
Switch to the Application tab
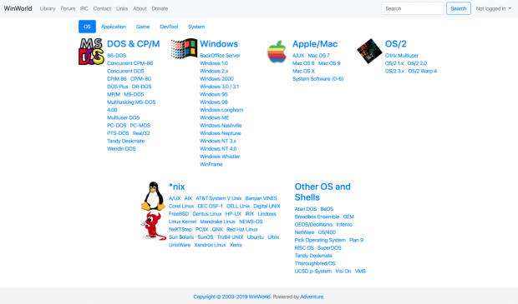(114, 27)
